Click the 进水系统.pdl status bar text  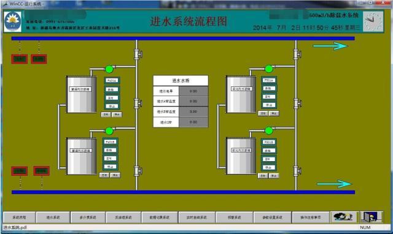click(15, 227)
